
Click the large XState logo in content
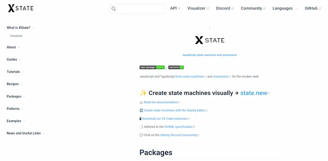click(x=210, y=40)
